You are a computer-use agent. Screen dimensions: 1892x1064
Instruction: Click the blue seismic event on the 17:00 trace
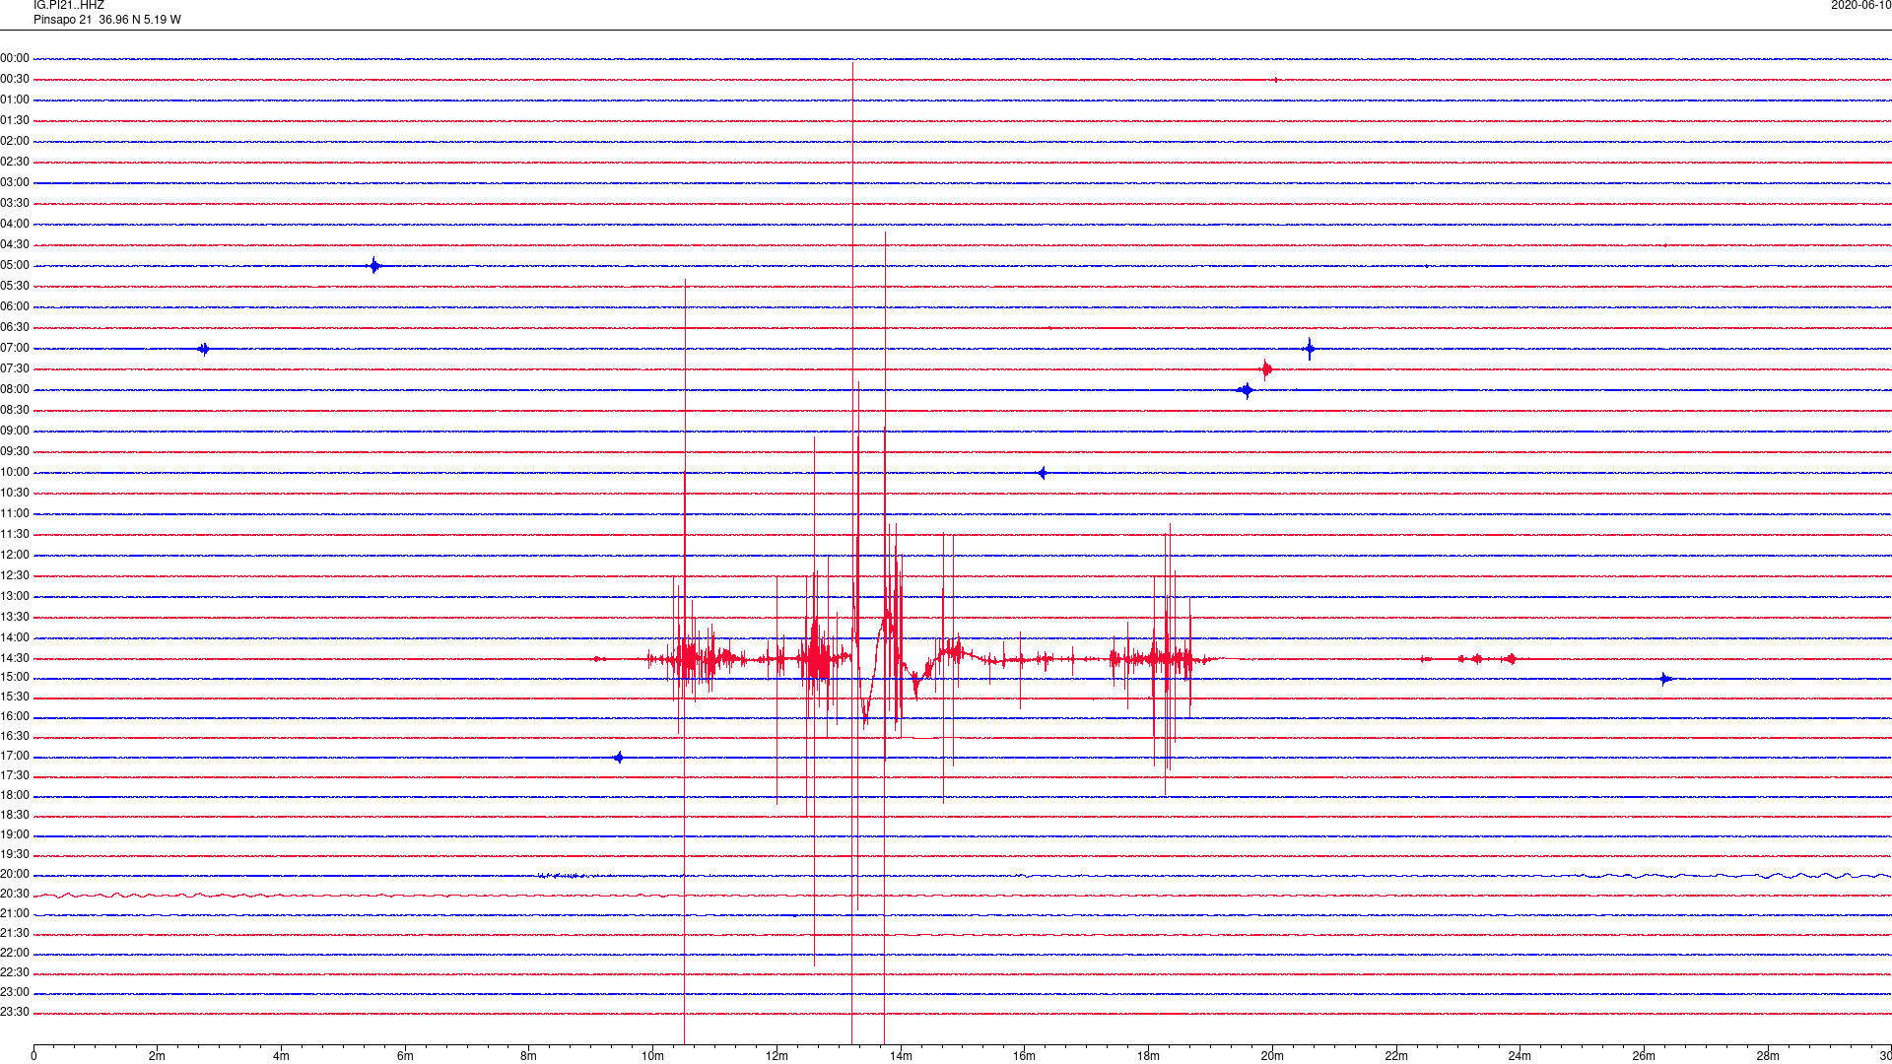coord(619,758)
